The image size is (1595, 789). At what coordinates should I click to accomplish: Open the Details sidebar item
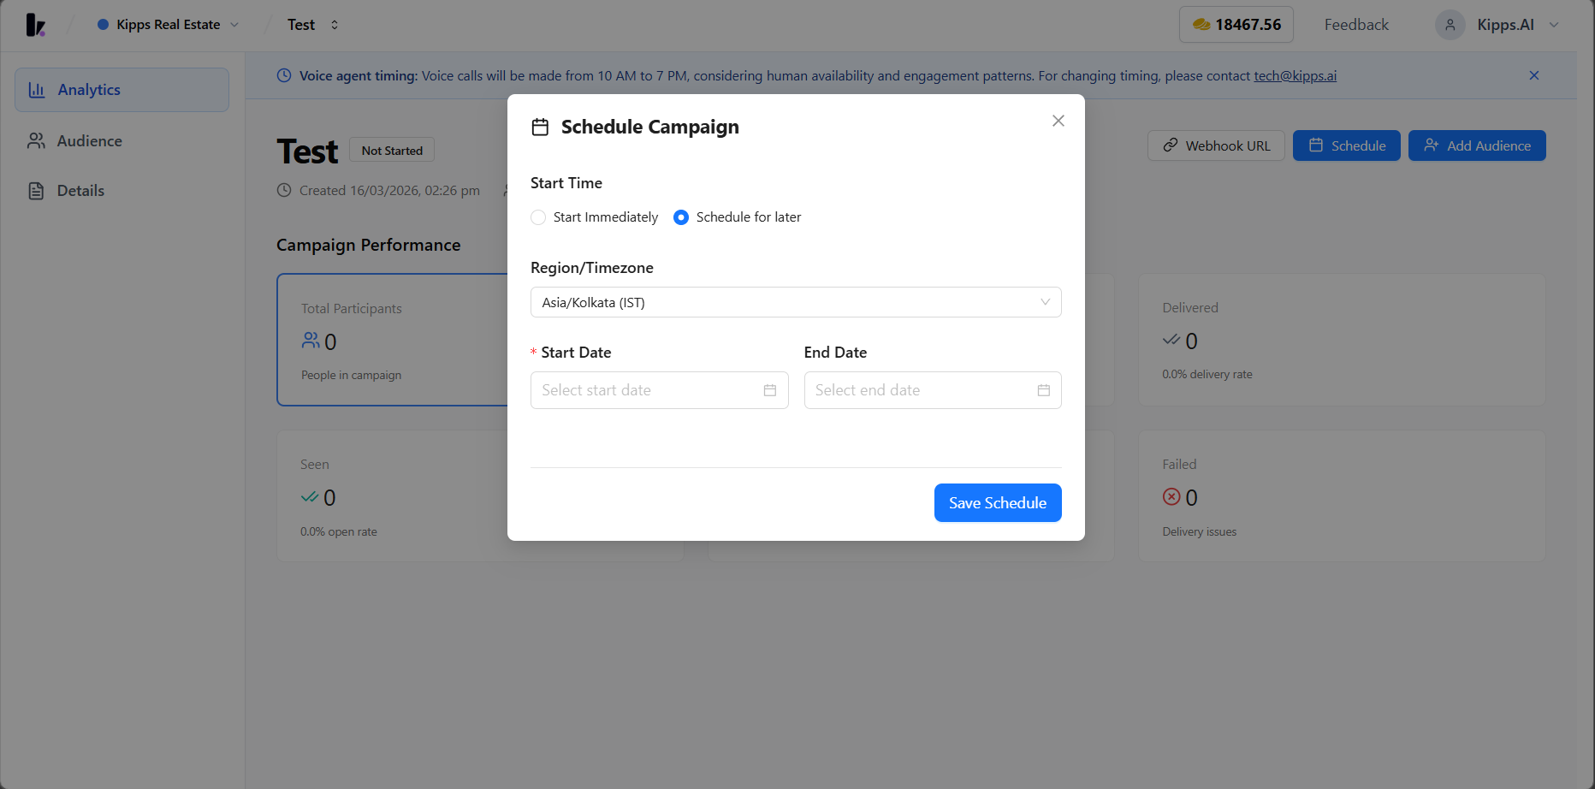pyautogui.click(x=122, y=191)
